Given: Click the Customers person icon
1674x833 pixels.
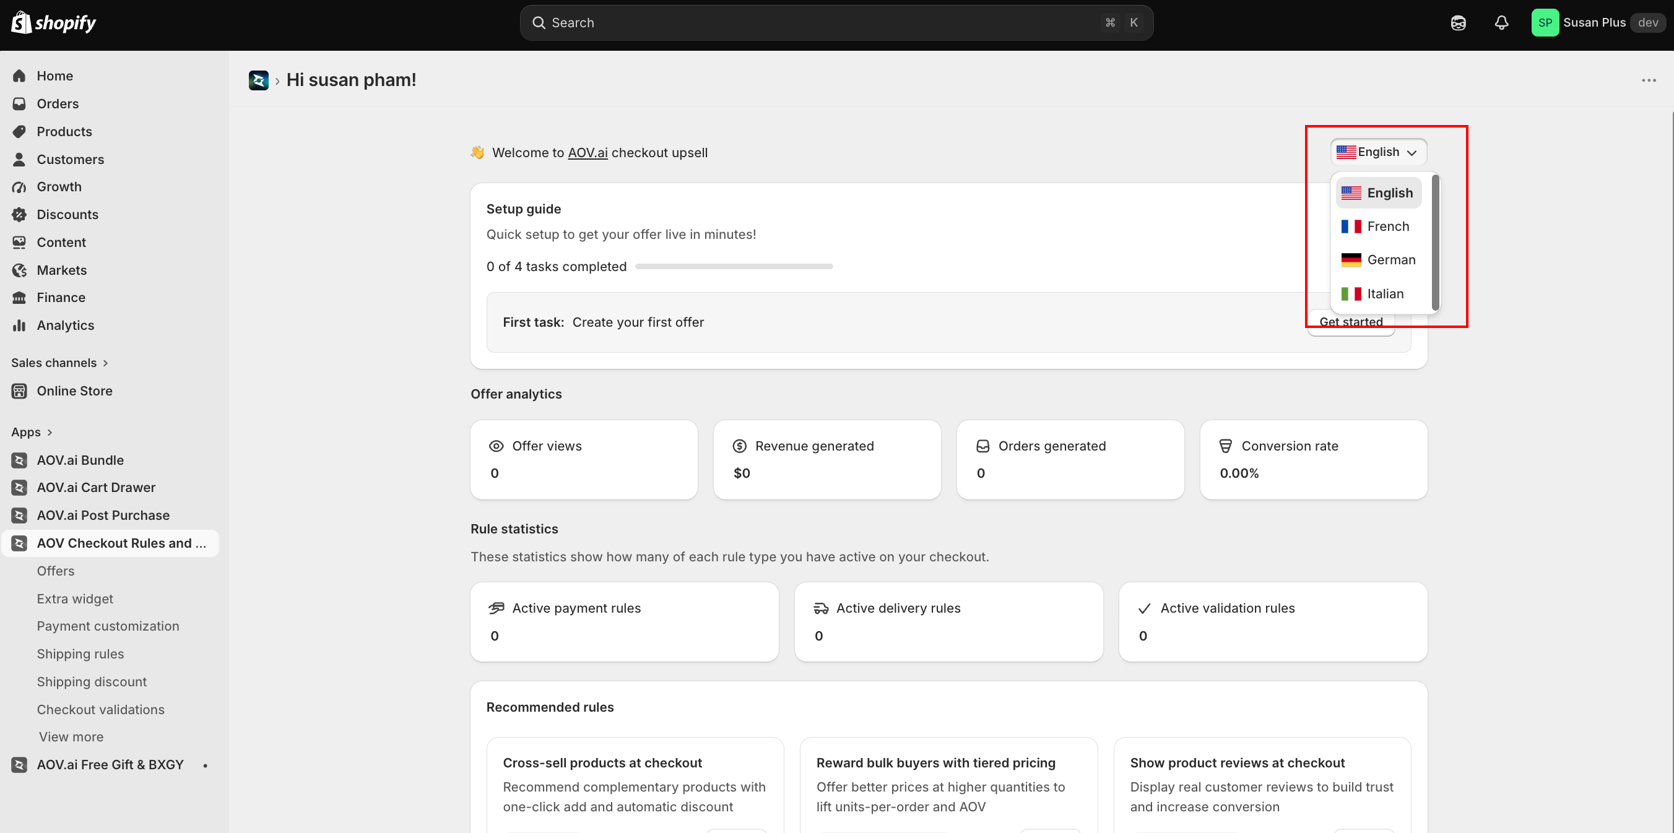Looking at the screenshot, I should 19,159.
